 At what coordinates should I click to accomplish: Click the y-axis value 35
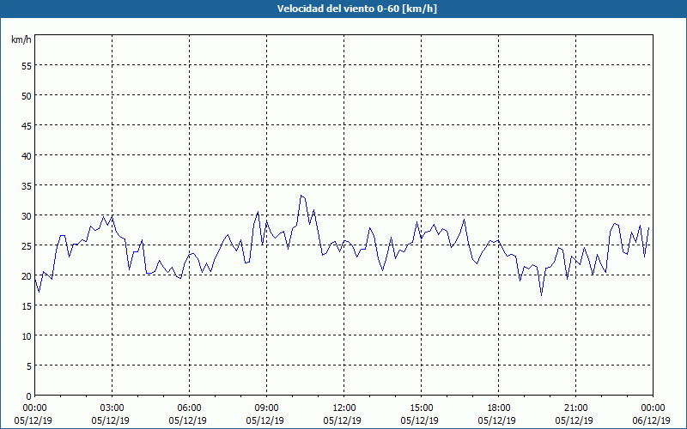[x=27, y=185]
